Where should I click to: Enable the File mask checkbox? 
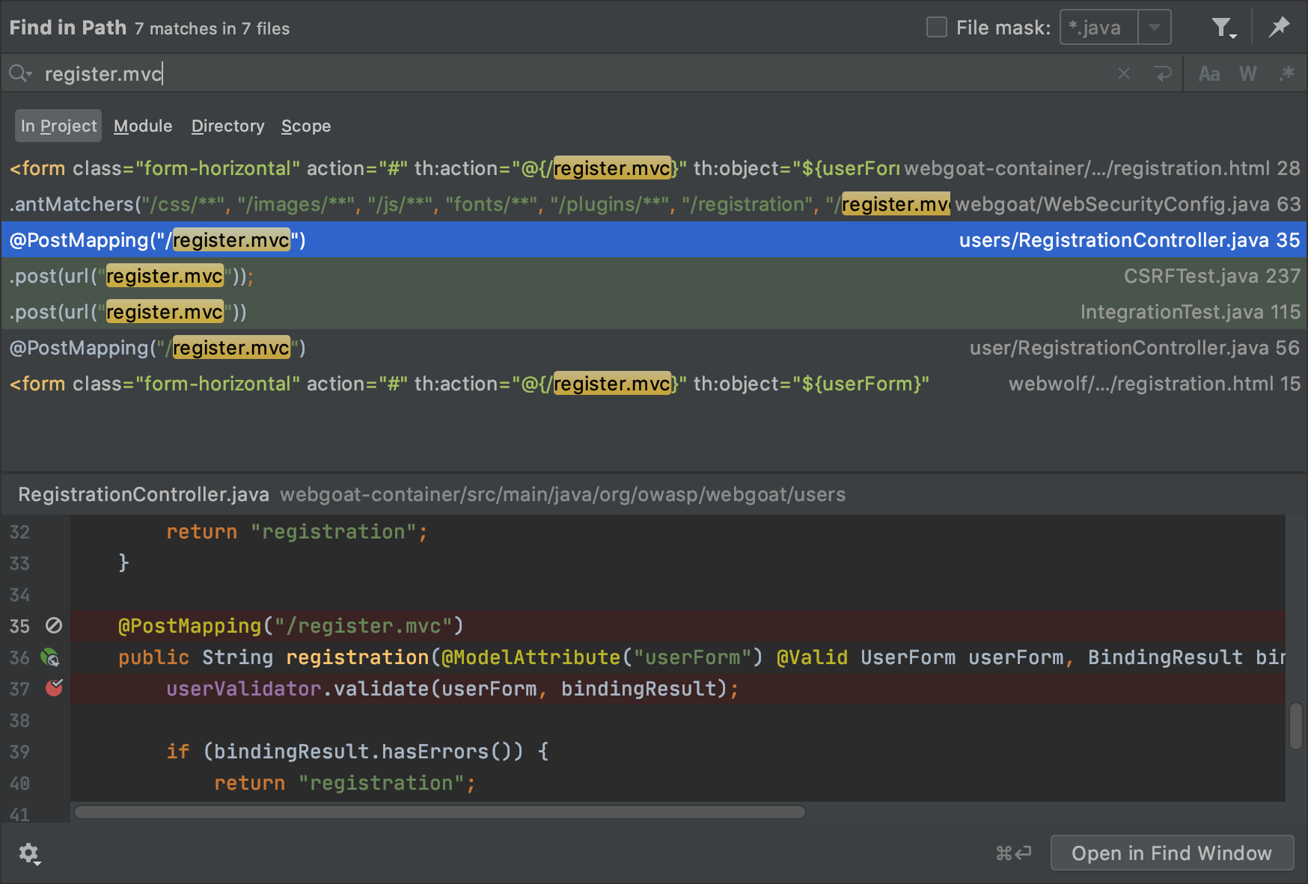936,28
